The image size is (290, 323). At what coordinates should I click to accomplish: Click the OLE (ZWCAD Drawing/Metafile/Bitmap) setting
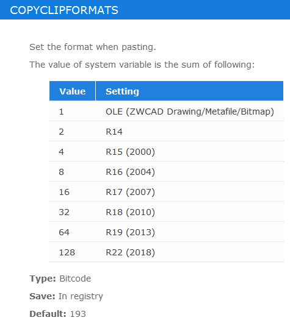tap(190, 112)
